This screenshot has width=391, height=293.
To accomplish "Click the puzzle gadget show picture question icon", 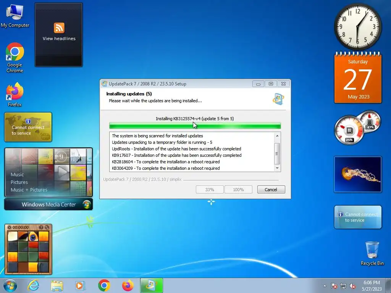I will pos(41,227).
